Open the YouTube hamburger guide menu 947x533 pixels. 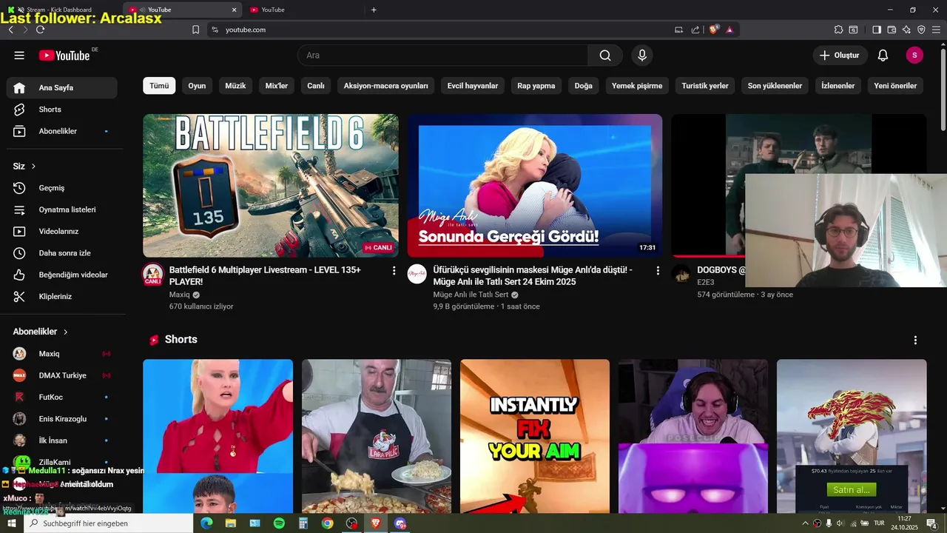pyautogui.click(x=19, y=56)
